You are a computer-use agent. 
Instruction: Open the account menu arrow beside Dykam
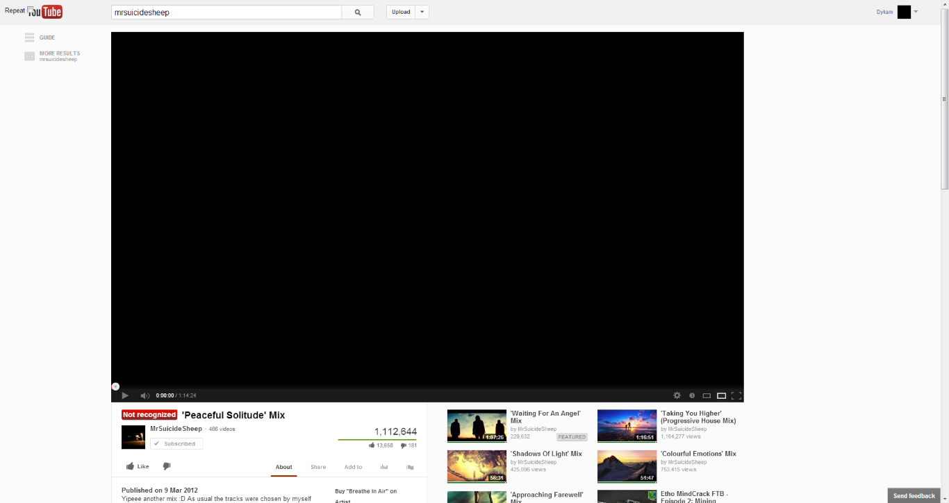[916, 12]
